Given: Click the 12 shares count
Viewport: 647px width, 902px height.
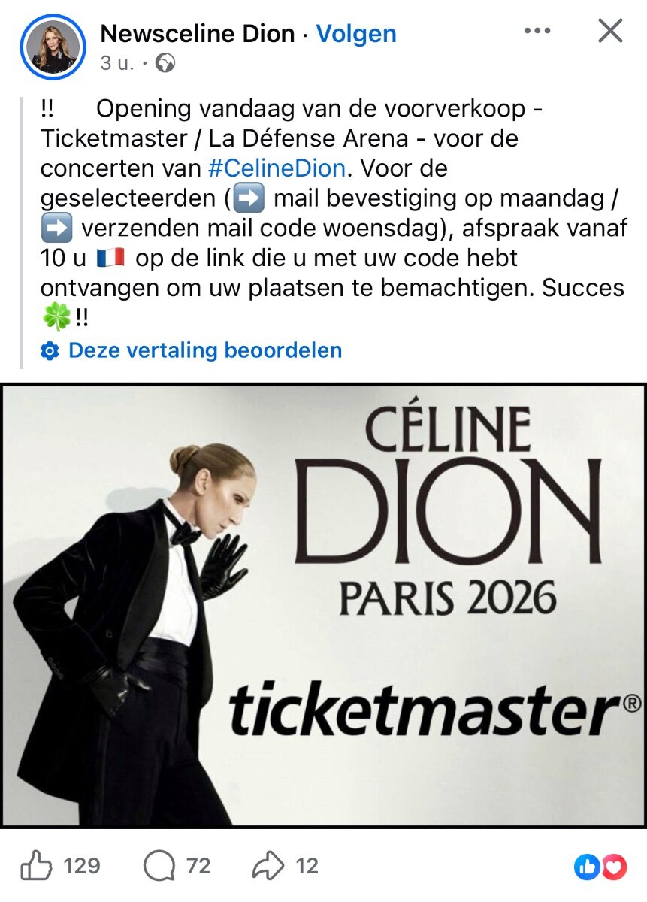Looking at the screenshot, I should point(307,867).
